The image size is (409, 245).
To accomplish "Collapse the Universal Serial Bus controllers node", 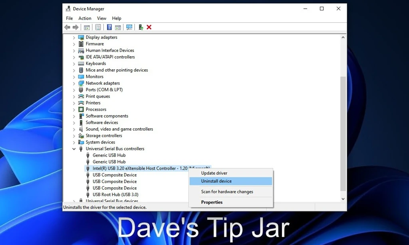I will coord(74,149).
